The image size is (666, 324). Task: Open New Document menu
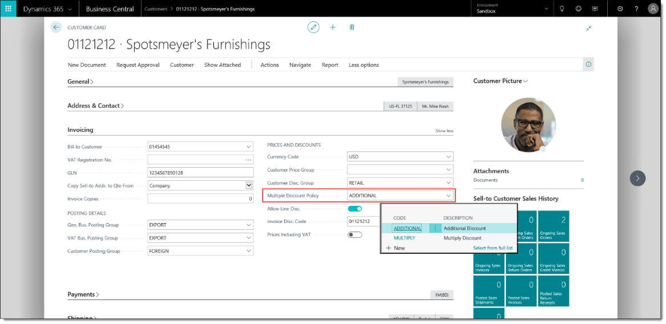[87, 65]
